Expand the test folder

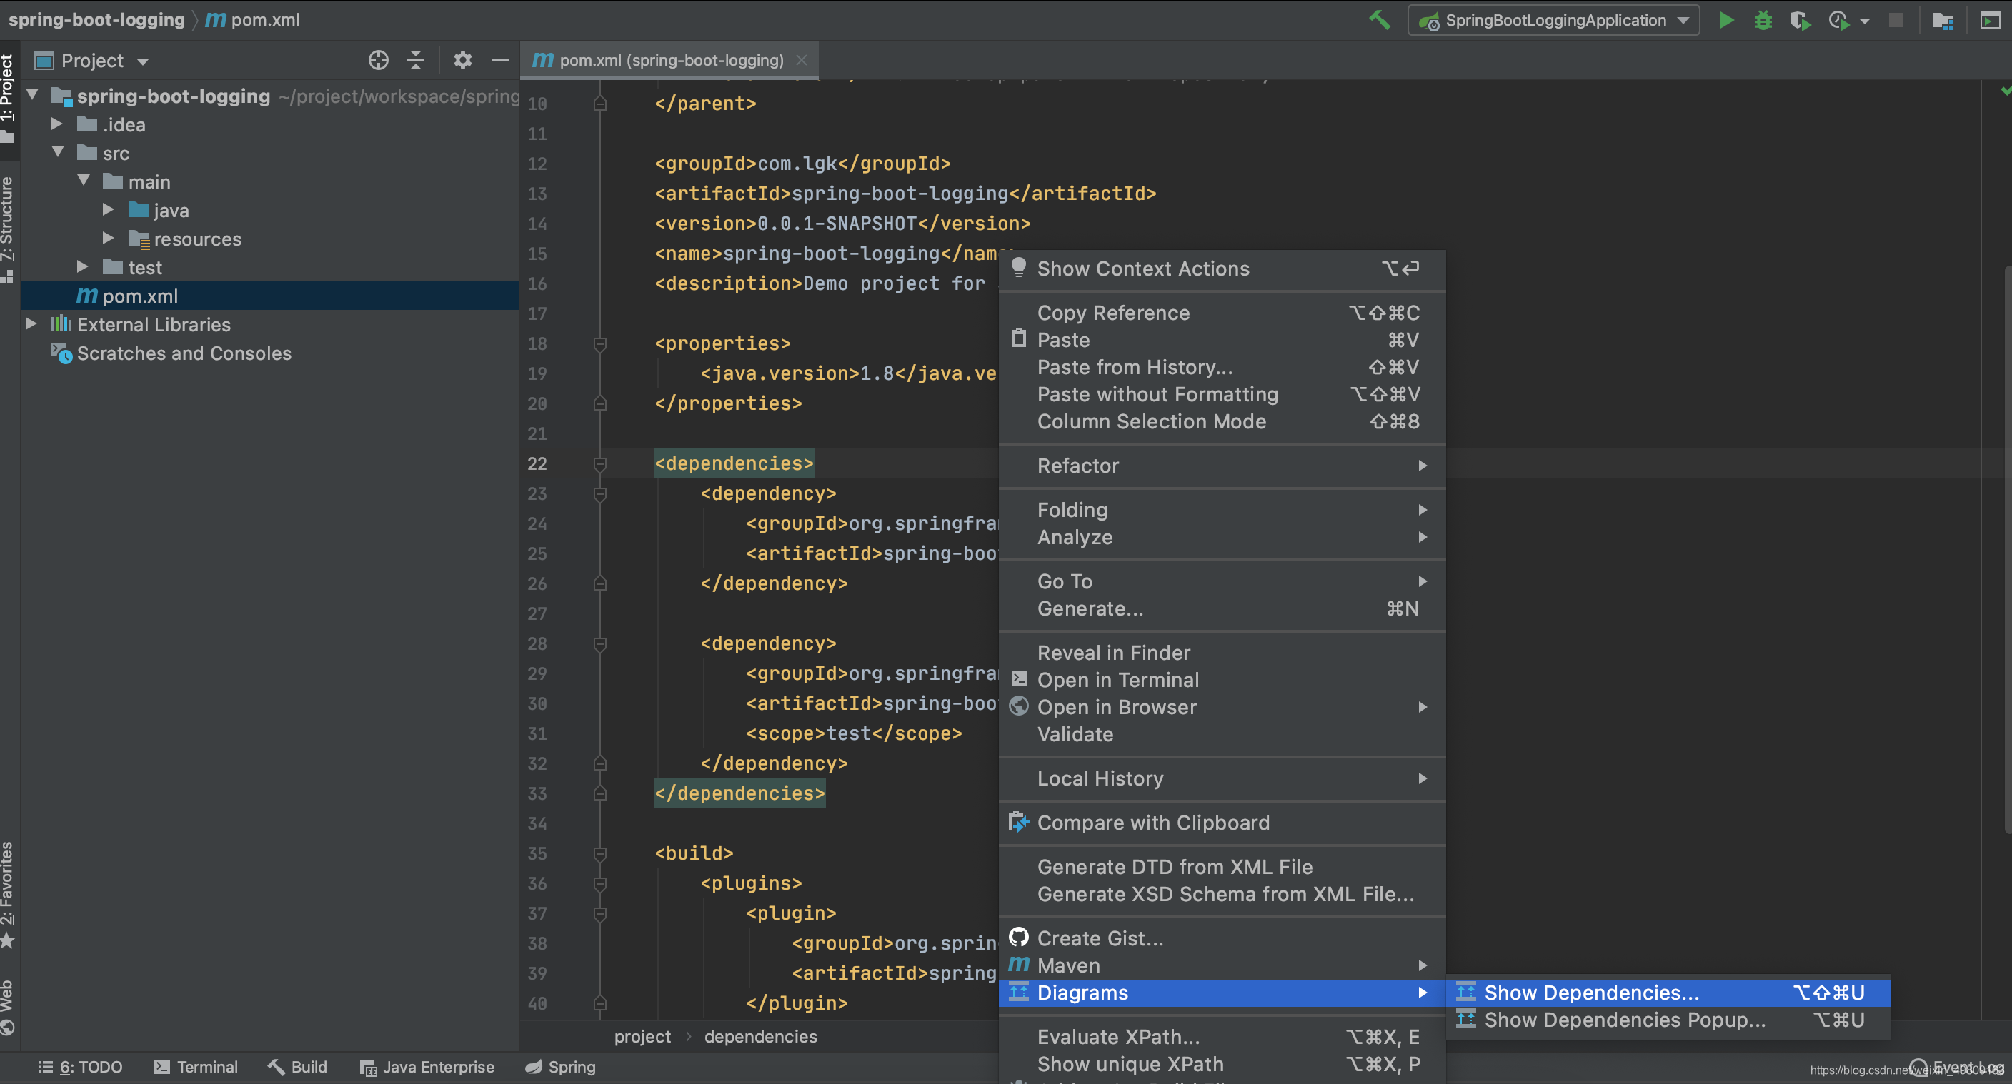(x=82, y=267)
